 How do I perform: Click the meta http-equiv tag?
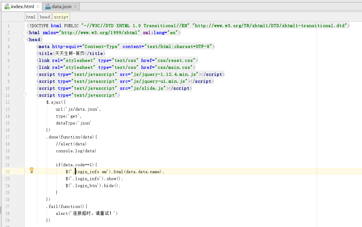126,47
